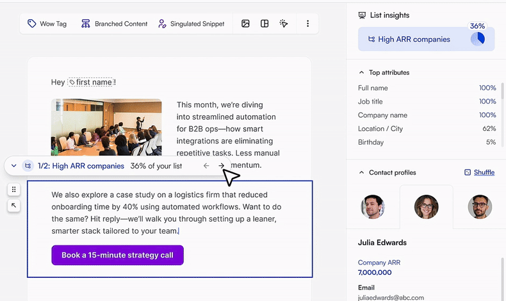506x301 pixels.
Task: Click the Shuffle link
Action: pyautogui.click(x=484, y=172)
